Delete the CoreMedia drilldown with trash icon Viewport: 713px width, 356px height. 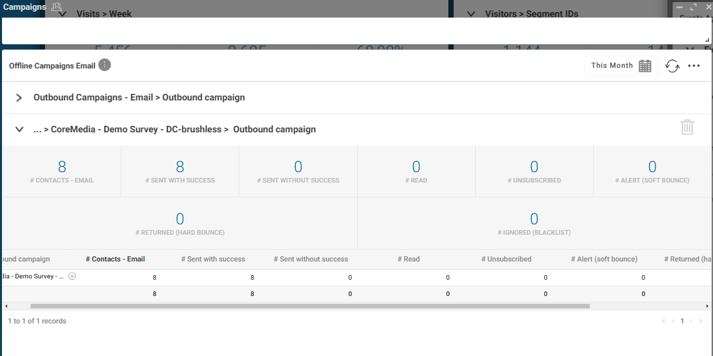point(687,127)
